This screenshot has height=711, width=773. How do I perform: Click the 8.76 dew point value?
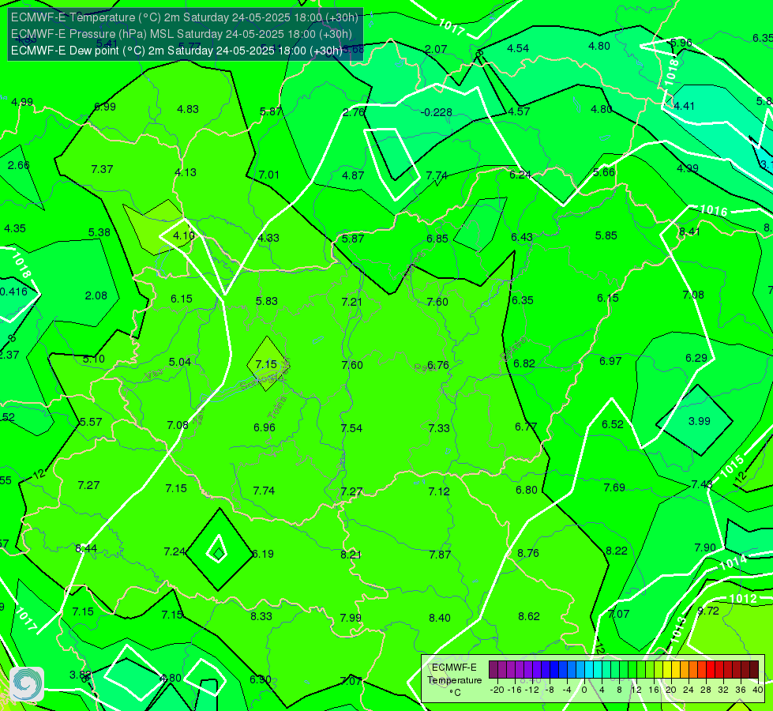(x=528, y=553)
